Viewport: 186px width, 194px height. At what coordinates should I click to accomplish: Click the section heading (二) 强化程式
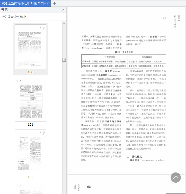click(134, 157)
